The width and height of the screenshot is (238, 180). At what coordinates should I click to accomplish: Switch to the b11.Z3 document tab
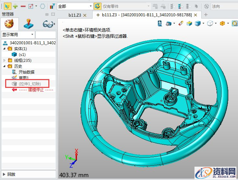[x=75, y=15]
